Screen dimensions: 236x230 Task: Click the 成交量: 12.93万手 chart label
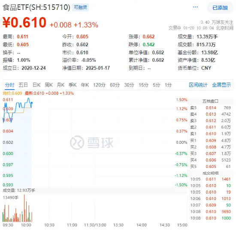point(19,191)
